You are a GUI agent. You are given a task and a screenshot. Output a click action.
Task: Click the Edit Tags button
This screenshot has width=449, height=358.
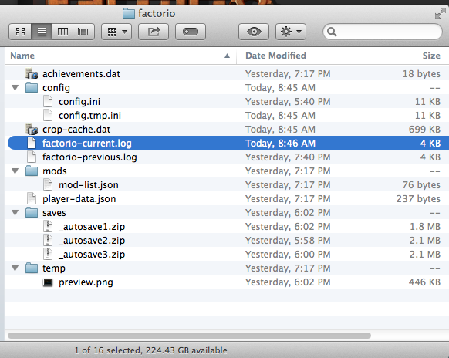coord(191,32)
